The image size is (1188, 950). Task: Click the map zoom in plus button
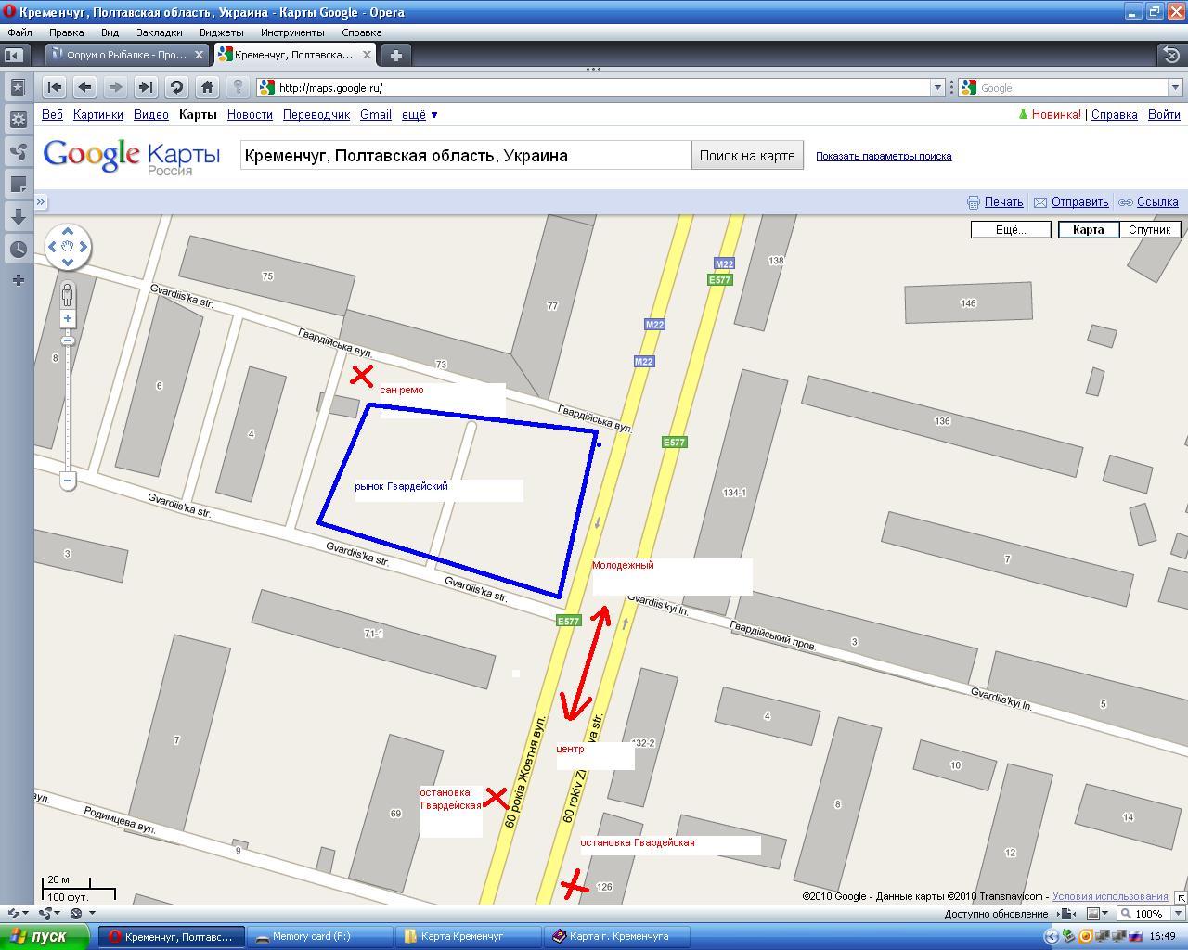pos(68,318)
